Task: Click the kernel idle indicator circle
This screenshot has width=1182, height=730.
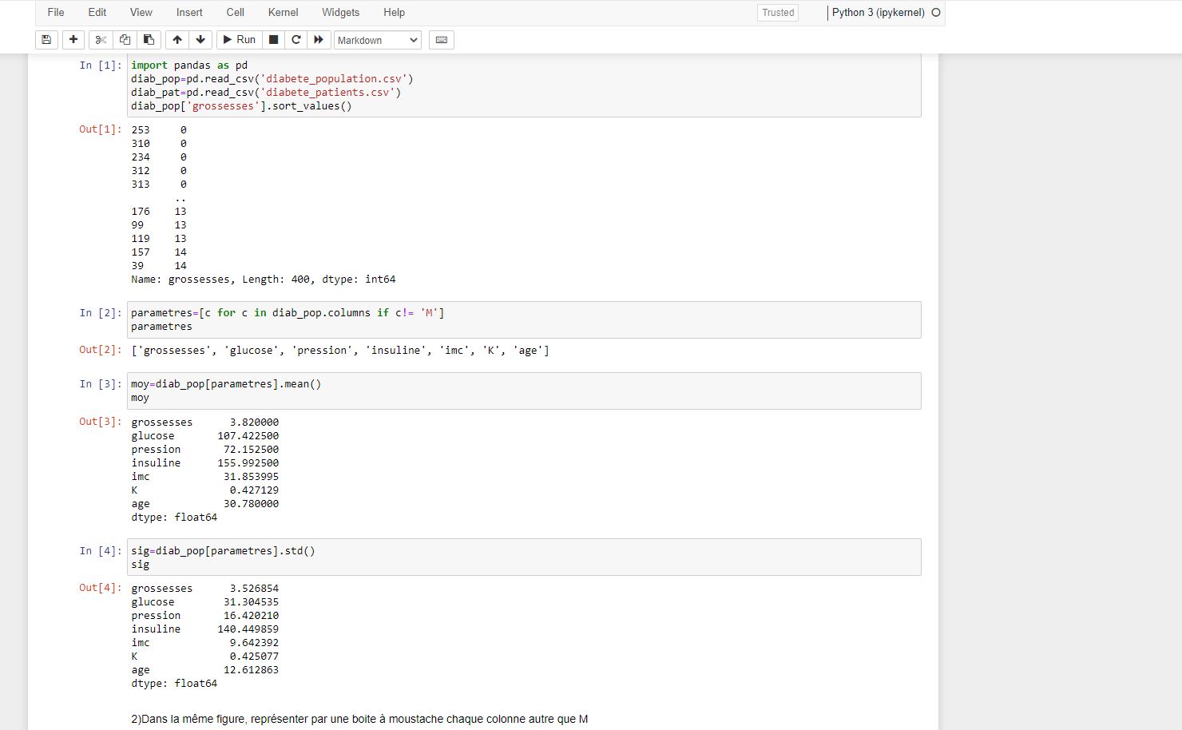Action: [936, 13]
